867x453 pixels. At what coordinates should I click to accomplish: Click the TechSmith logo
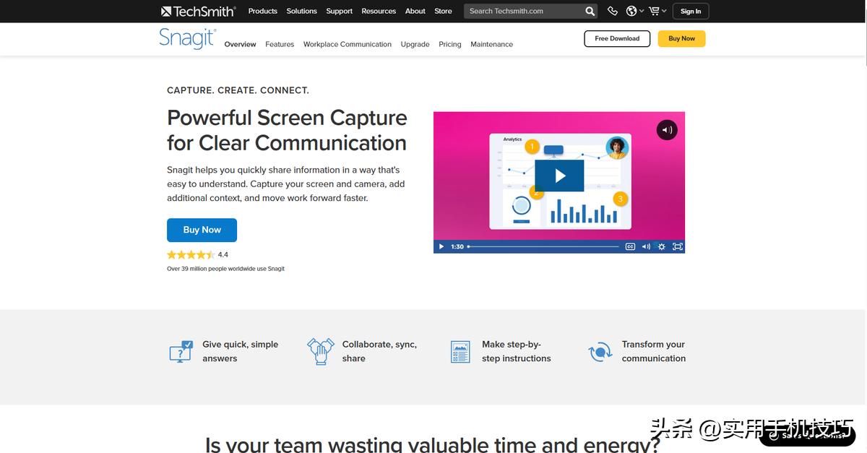pos(198,11)
